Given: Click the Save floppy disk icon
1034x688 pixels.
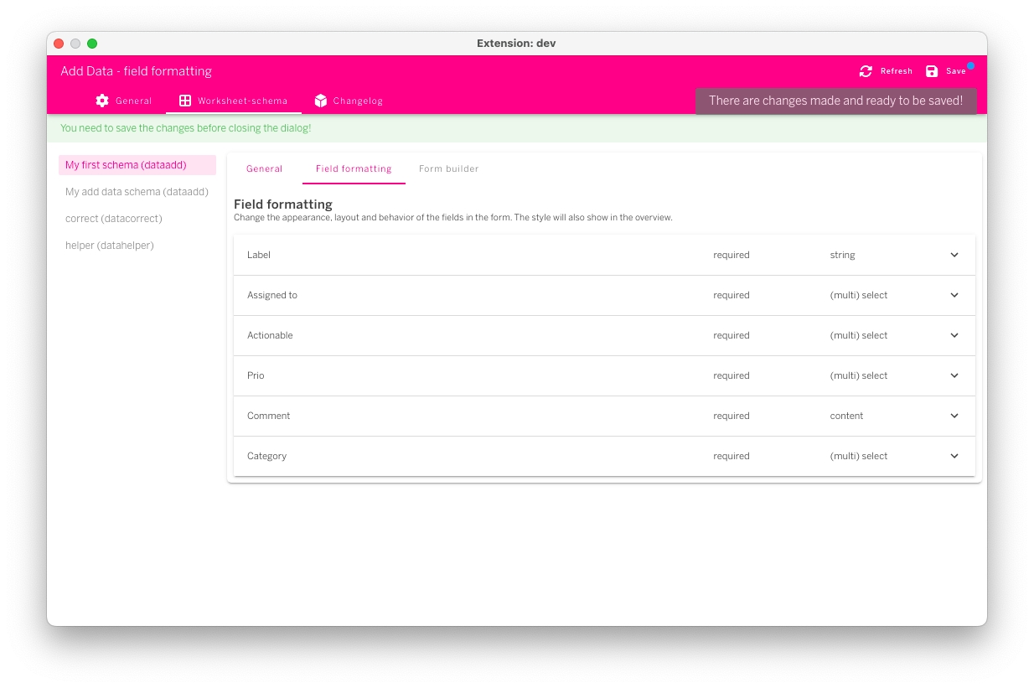Looking at the screenshot, I should coord(932,71).
